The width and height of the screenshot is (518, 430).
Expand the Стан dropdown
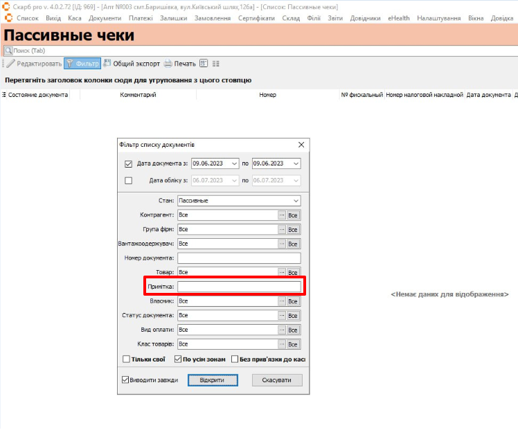(296, 201)
